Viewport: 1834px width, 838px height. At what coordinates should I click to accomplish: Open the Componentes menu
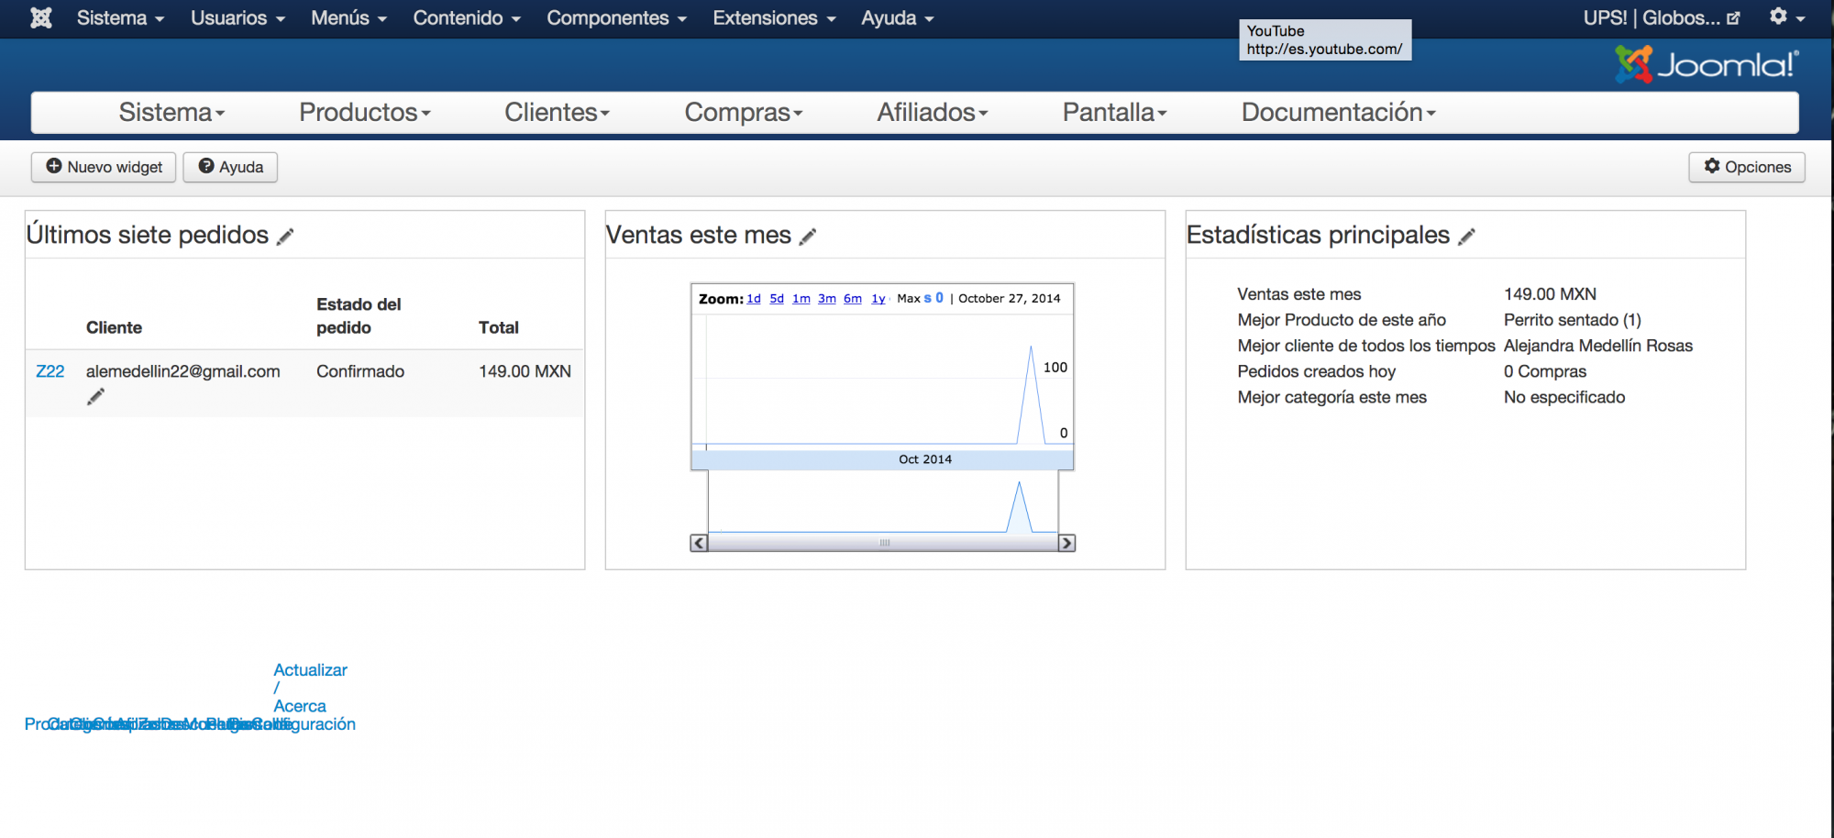click(616, 17)
